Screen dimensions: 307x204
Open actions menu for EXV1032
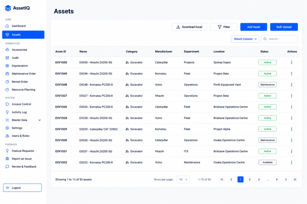[291, 162]
